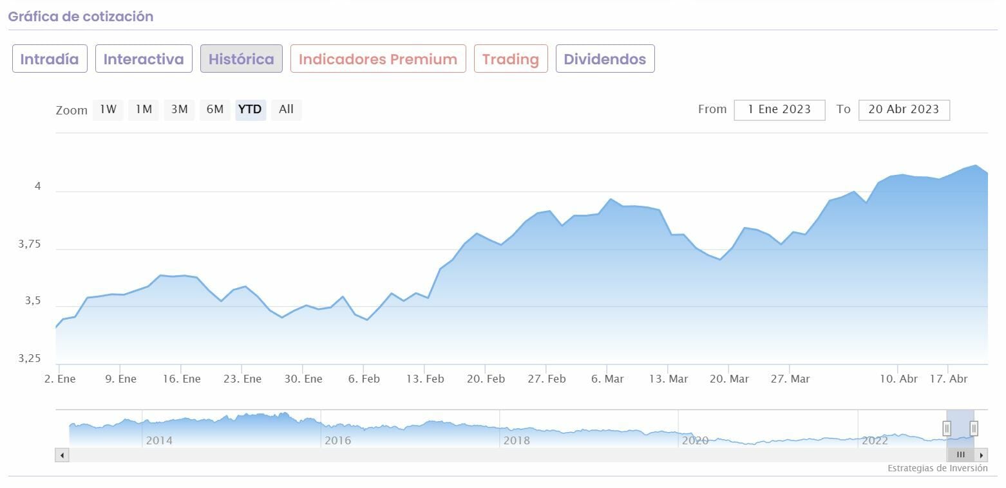Switch zoom to 6M
The height and width of the screenshot is (488, 1006).
pyautogui.click(x=214, y=109)
